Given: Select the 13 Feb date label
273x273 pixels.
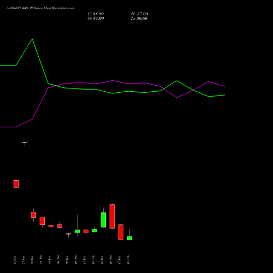Looking at the screenshot, I should (x=102, y=259).
